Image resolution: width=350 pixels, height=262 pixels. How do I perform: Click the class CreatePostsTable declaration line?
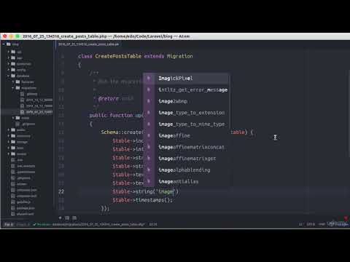(136, 56)
